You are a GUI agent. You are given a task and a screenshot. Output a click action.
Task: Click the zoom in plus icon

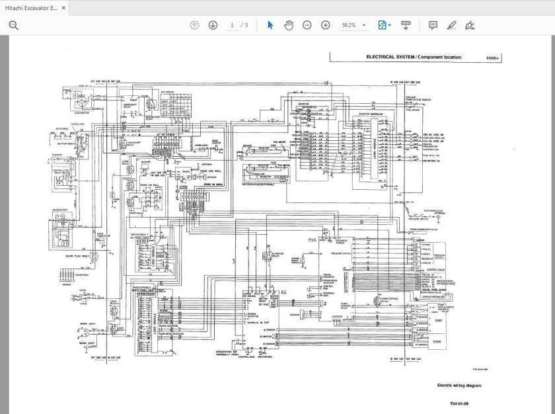(x=324, y=26)
